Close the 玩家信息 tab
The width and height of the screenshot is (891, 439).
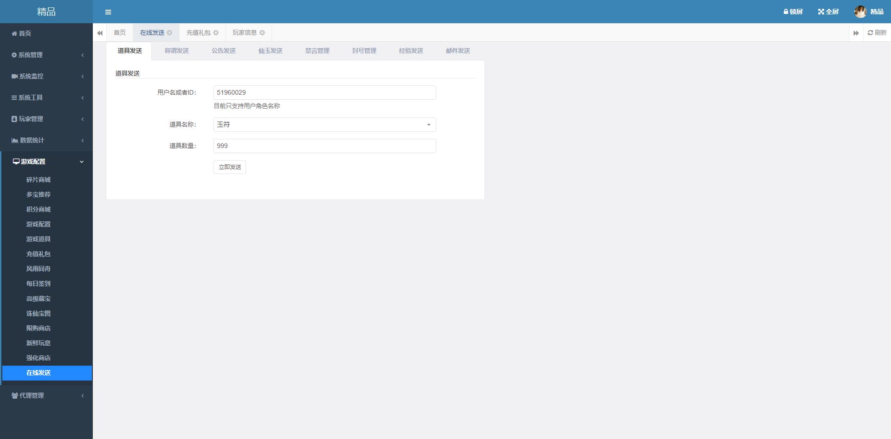tap(262, 32)
